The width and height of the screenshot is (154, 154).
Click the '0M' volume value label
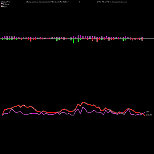click(147, 112)
